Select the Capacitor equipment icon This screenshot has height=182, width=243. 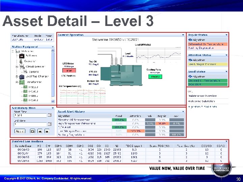click(21, 61)
